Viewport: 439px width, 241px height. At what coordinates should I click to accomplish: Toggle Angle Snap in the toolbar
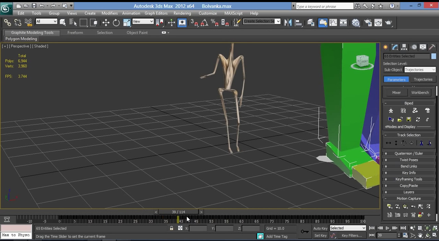[x=204, y=23]
